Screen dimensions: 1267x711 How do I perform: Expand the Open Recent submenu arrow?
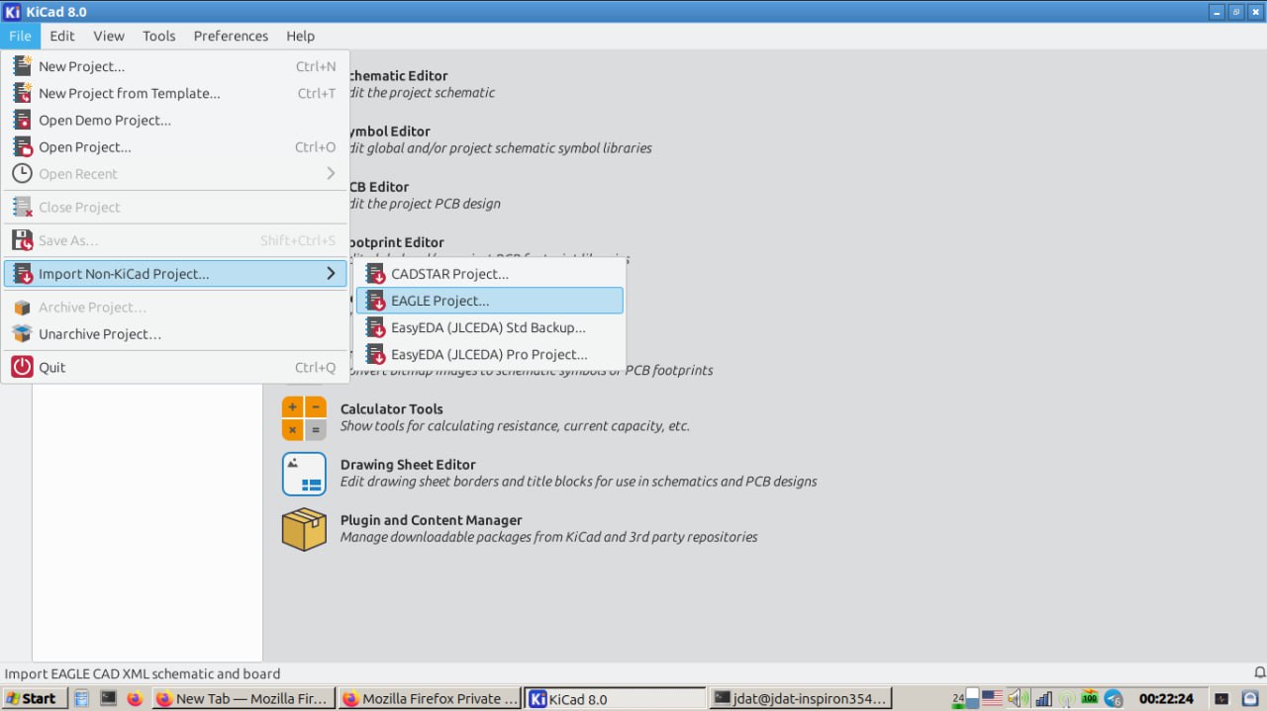[331, 174]
